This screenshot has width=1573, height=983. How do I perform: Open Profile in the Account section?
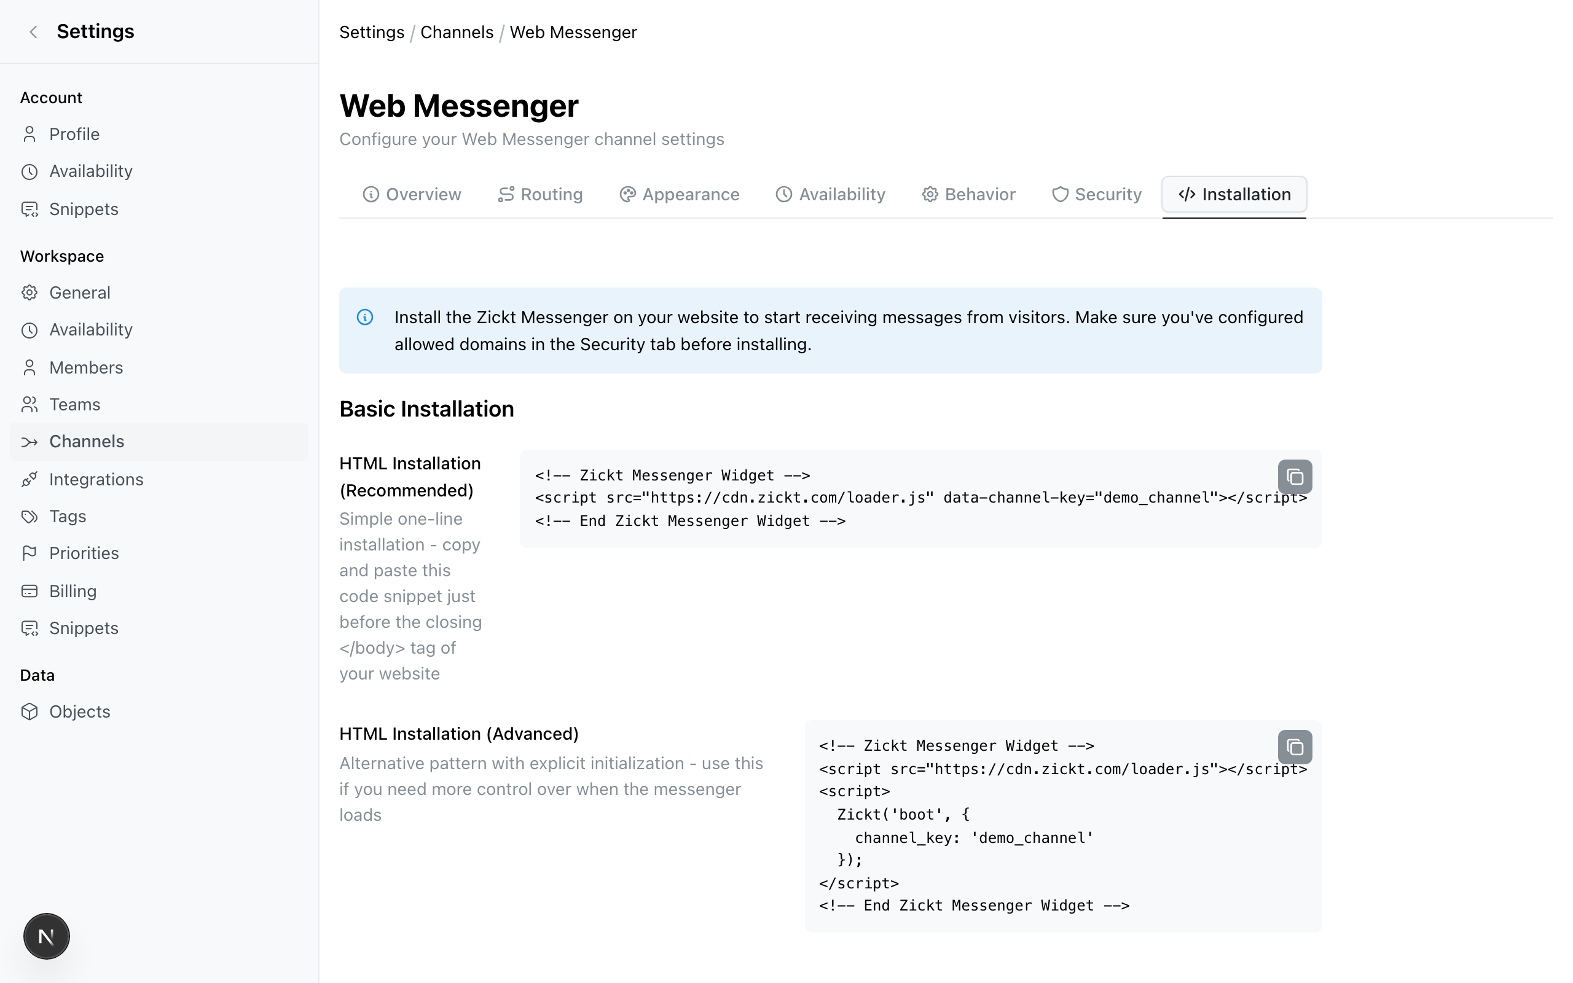(x=159, y=134)
